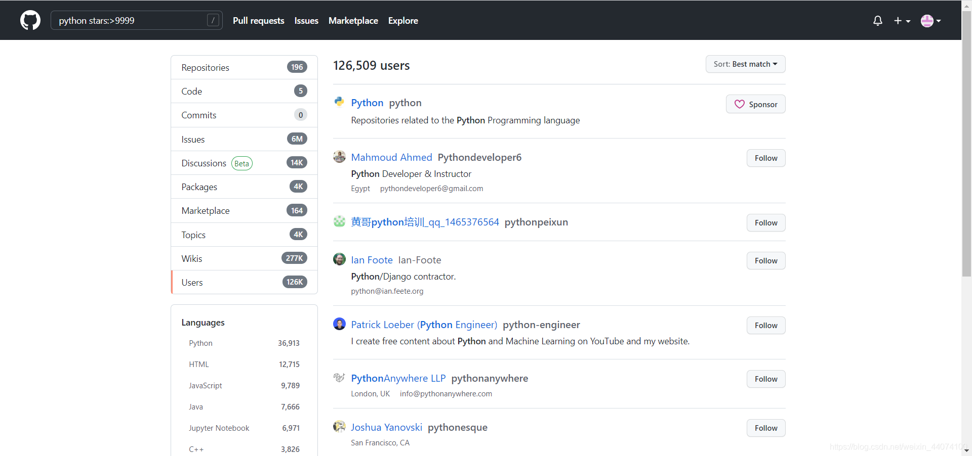The image size is (972, 456).
Task: Click email python@ian.feete.org
Action: click(387, 291)
